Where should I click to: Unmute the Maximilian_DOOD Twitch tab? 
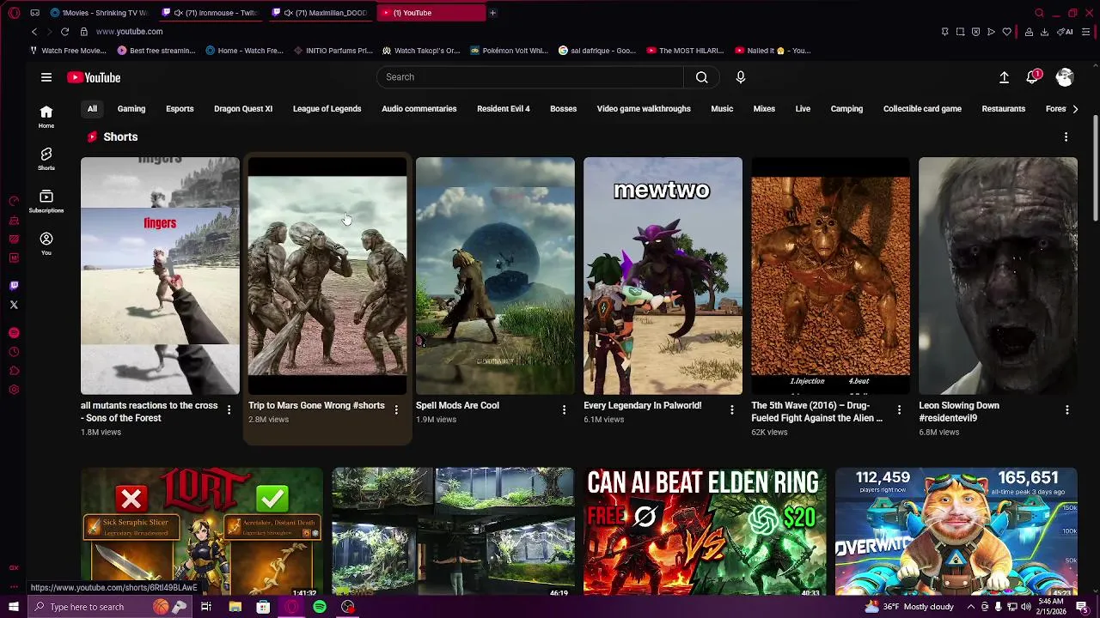tap(288, 13)
